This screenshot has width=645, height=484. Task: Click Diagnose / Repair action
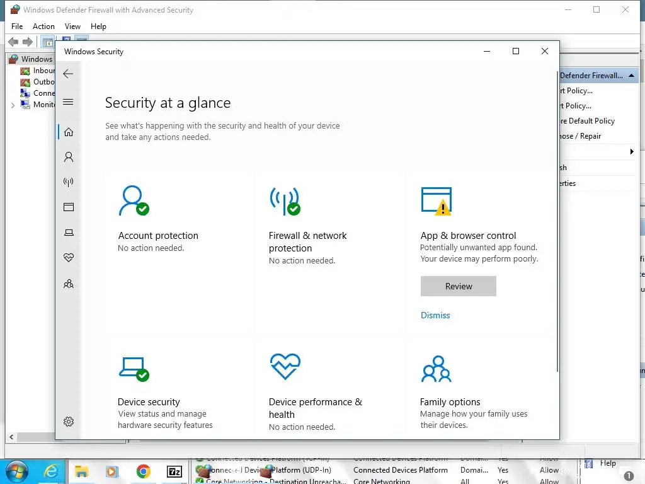(x=580, y=136)
